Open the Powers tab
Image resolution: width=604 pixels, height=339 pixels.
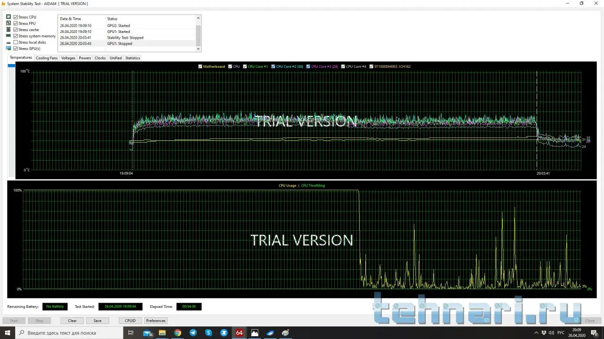pos(85,58)
